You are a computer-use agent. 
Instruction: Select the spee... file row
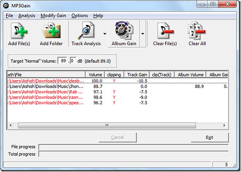(118, 103)
